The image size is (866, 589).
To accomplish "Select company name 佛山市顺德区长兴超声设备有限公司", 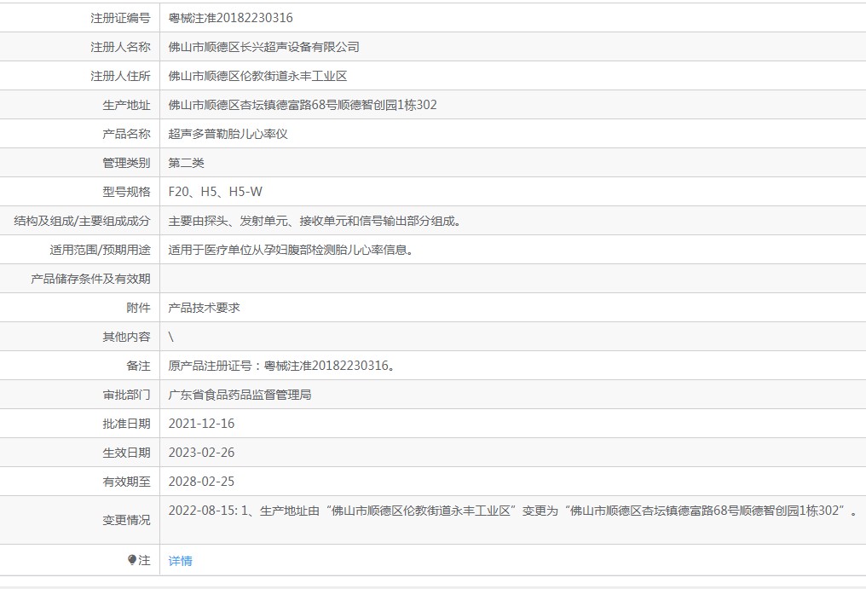I will click(263, 47).
